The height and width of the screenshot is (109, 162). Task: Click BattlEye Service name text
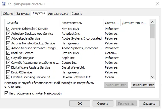(22, 53)
